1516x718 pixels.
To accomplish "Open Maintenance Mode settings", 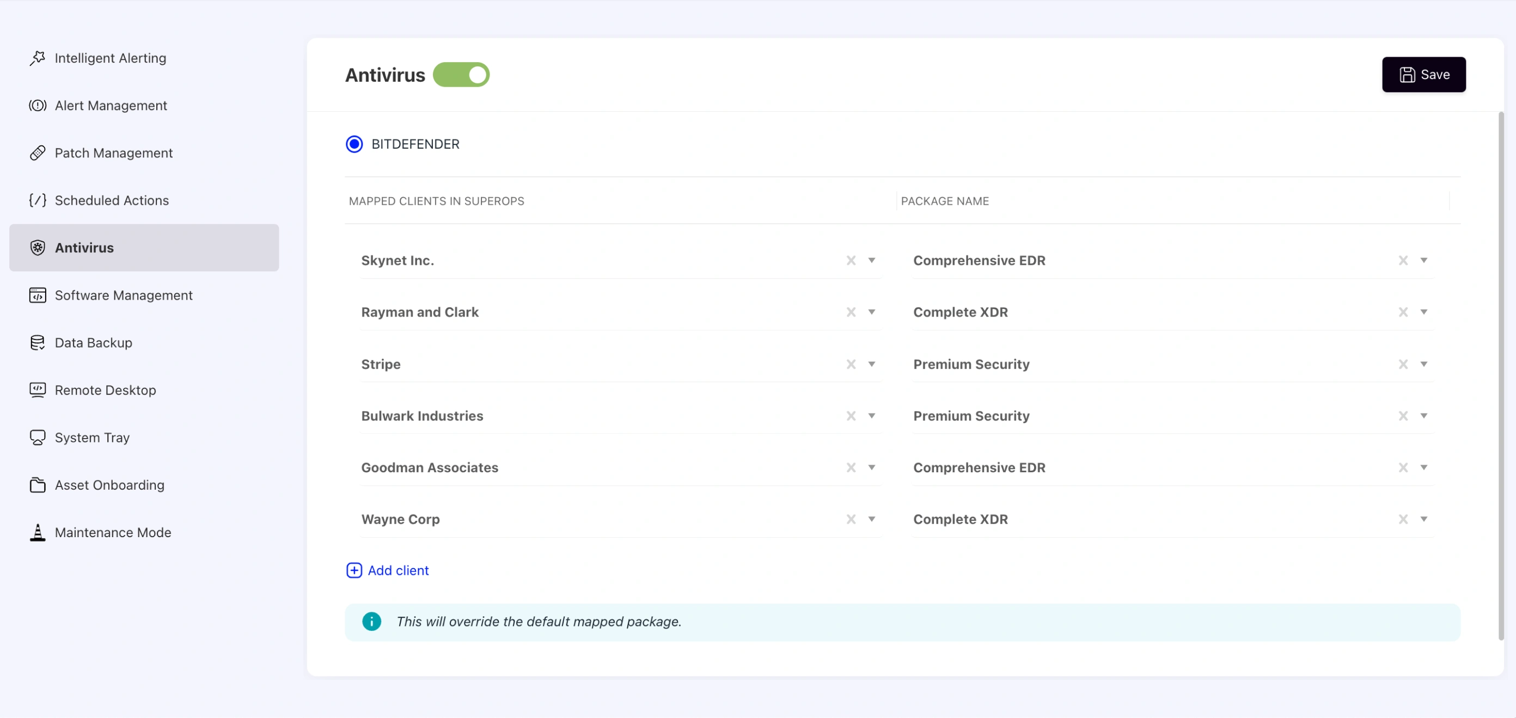I will [144, 532].
